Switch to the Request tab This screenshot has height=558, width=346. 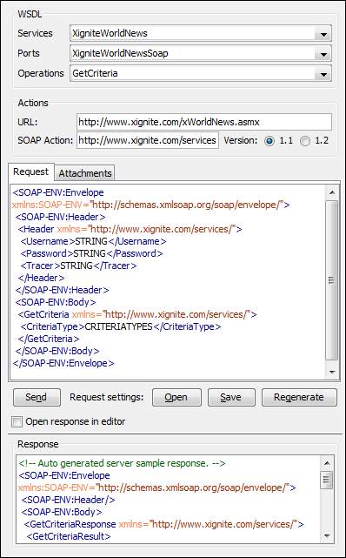31,171
